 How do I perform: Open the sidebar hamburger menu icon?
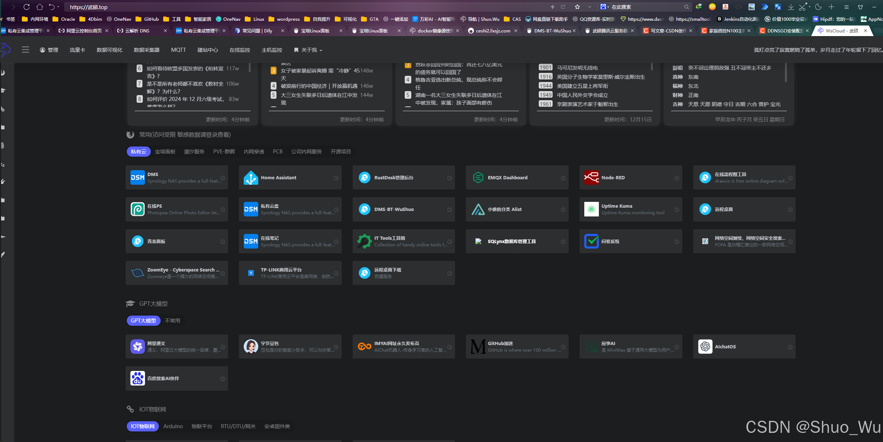(x=25, y=50)
